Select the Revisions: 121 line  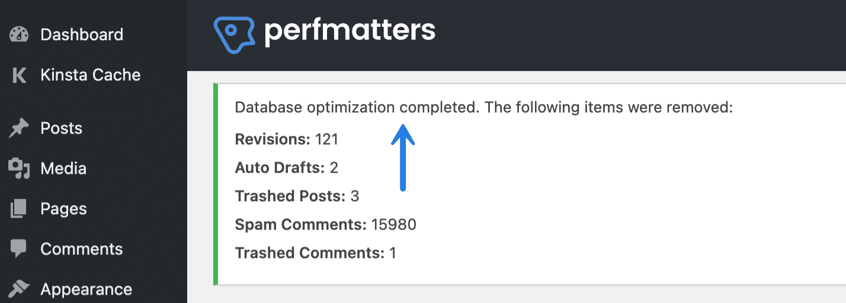click(286, 139)
